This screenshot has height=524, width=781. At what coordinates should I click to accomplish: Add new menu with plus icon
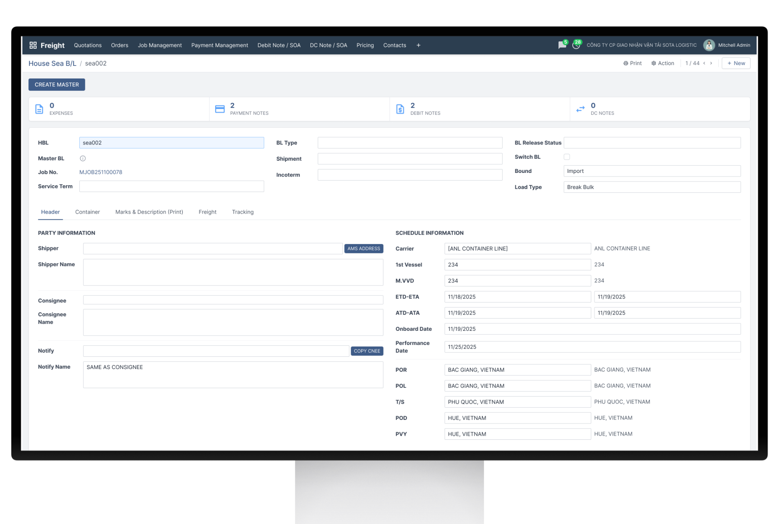418,45
